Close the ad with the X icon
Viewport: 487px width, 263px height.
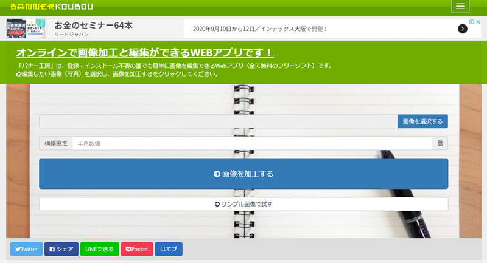pos(478,22)
